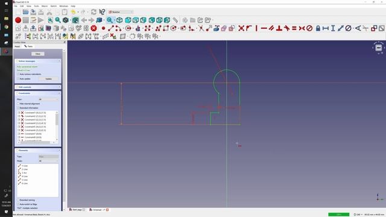Click the Refresh icon in the top toolbar
Screen dimensions: 386x217
click(x=93, y=12)
